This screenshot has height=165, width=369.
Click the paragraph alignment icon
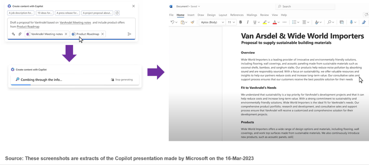coord(304,22)
